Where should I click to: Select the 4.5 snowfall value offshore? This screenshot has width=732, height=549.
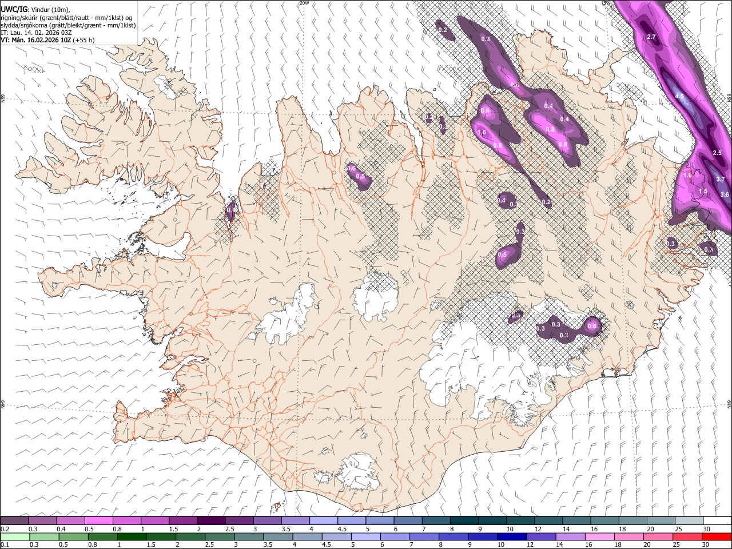(x=679, y=96)
